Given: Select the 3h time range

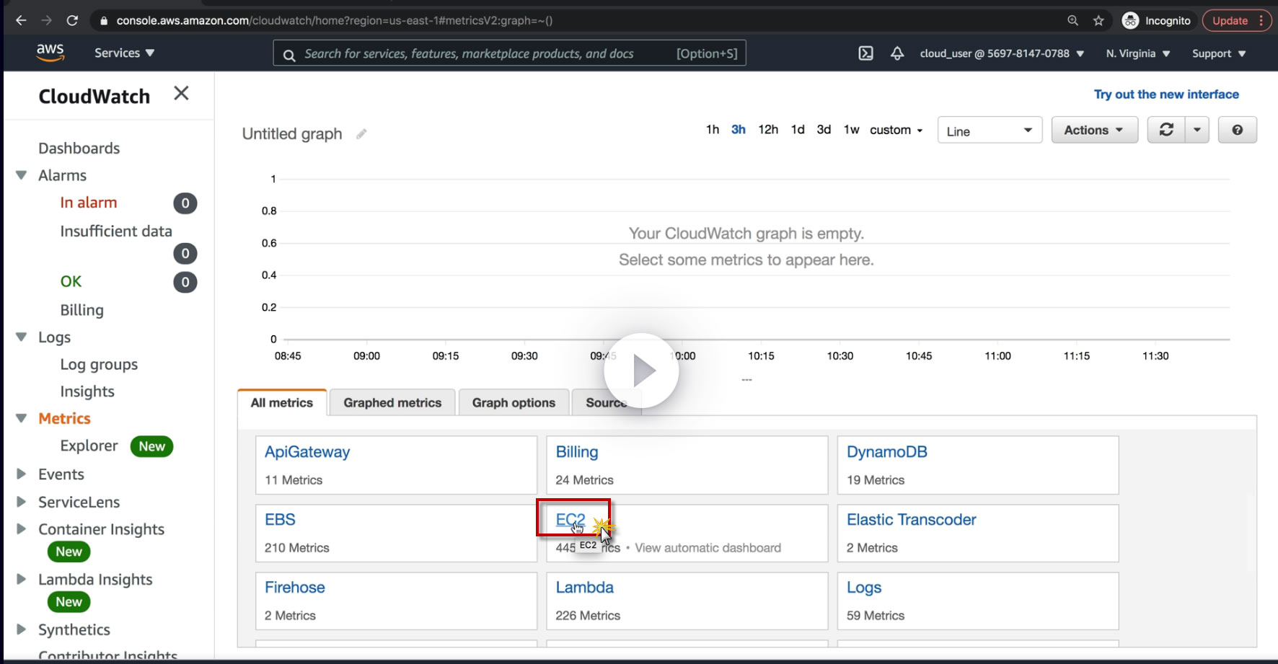Looking at the screenshot, I should point(739,130).
